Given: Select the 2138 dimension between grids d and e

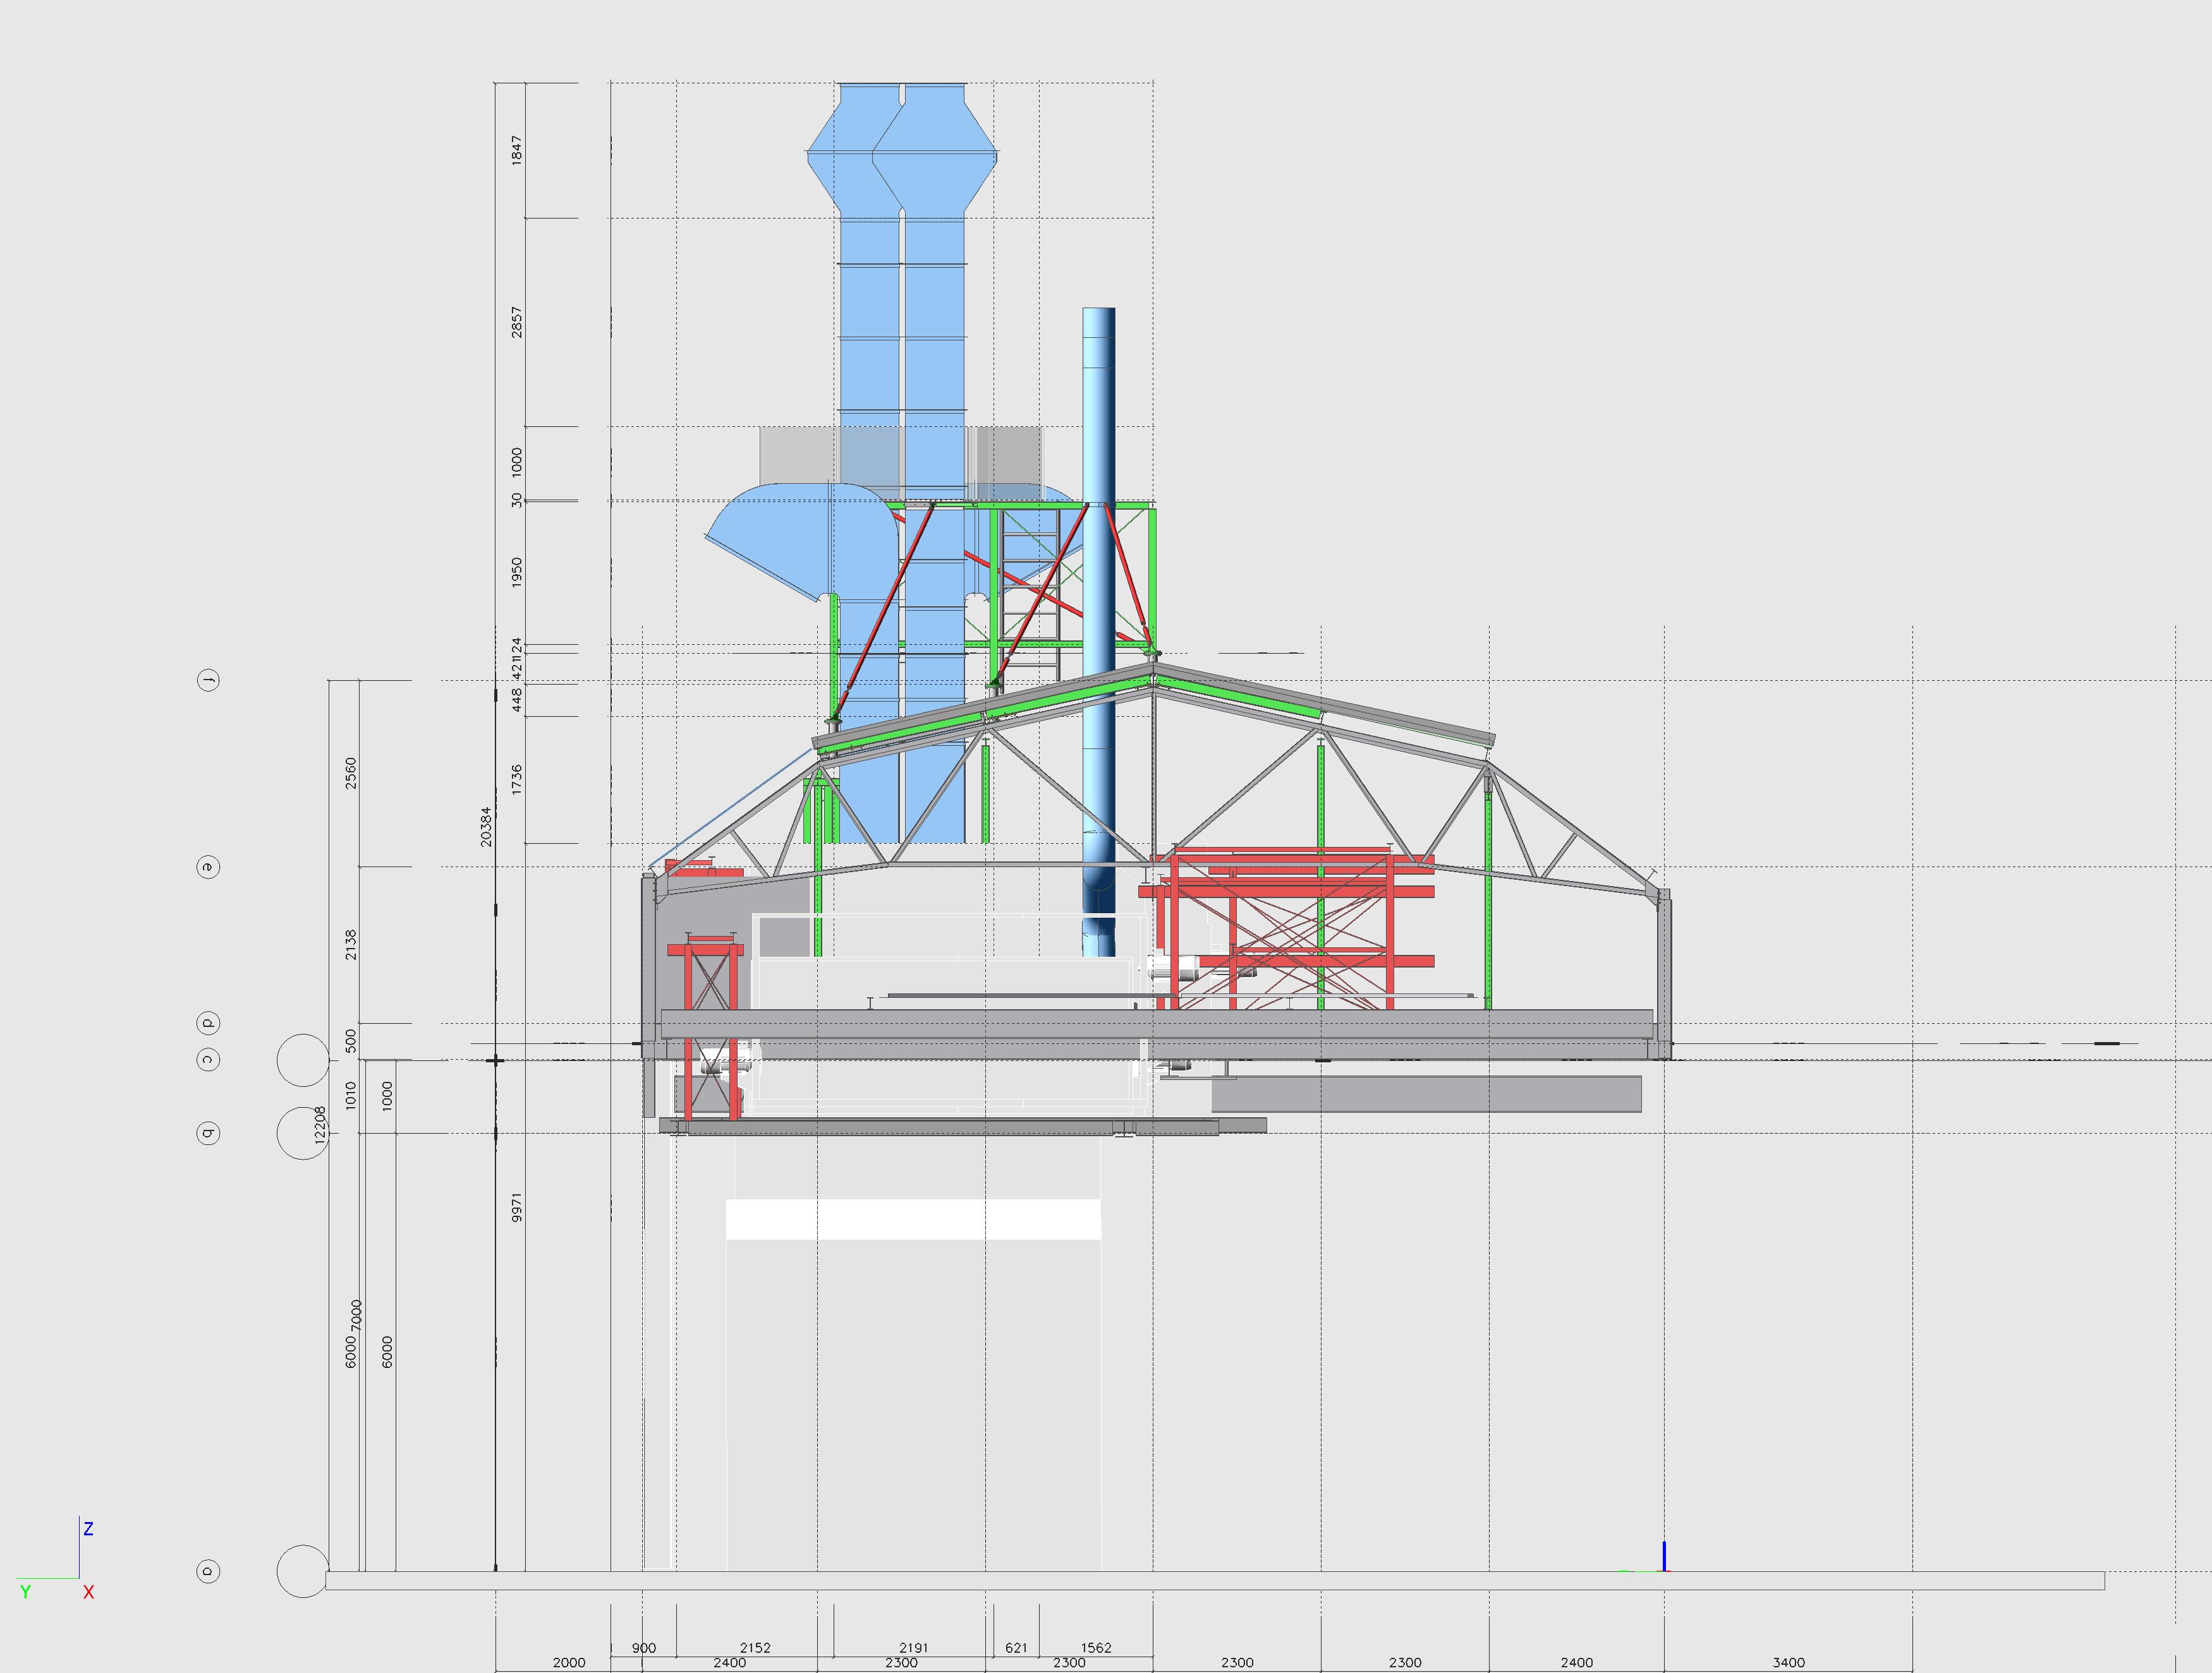Looking at the screenshot, I should pyautogui.click(x=350, y=944).
